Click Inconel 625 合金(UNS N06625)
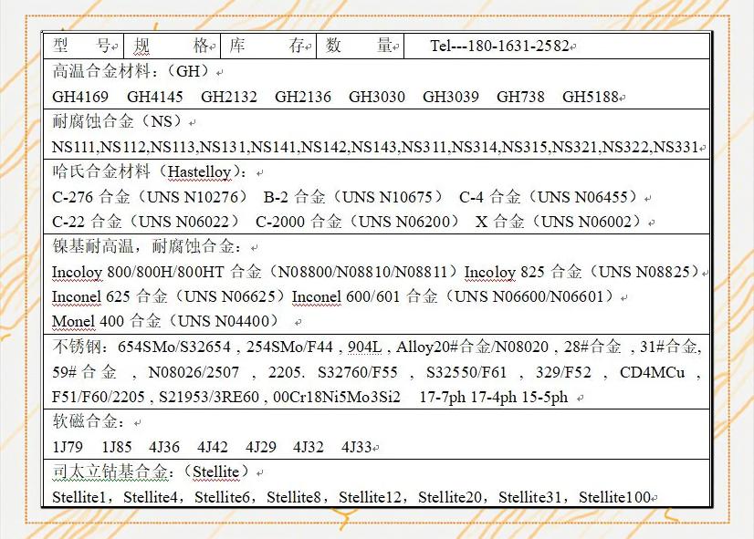 [x=169, y=296]
